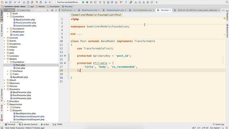Click the Redo arrow icon
The width and height of the screenshot is (229, 129).
(x=19, y=2)
